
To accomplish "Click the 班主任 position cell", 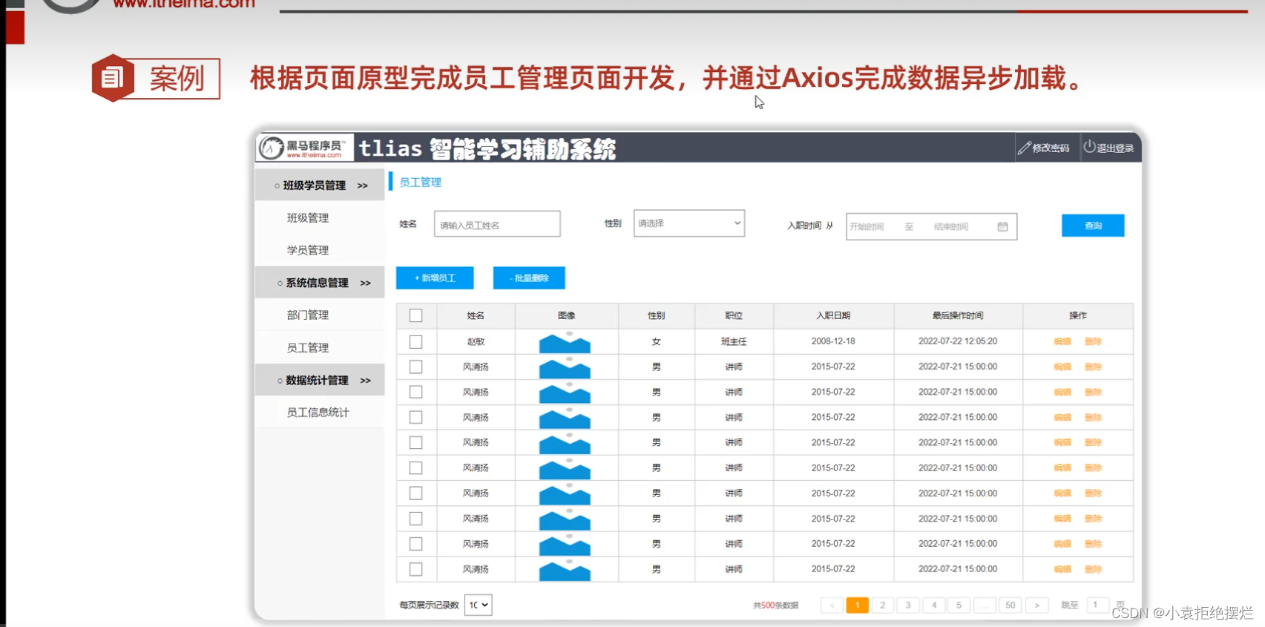I will [734, 341].
